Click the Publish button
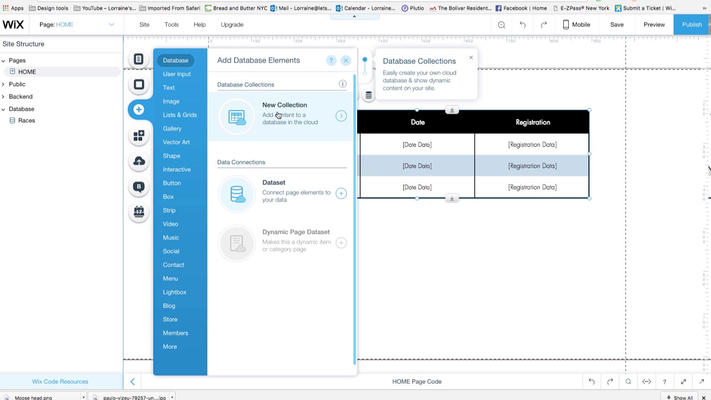The image size is (711, 400). click(x=692, y=24)
